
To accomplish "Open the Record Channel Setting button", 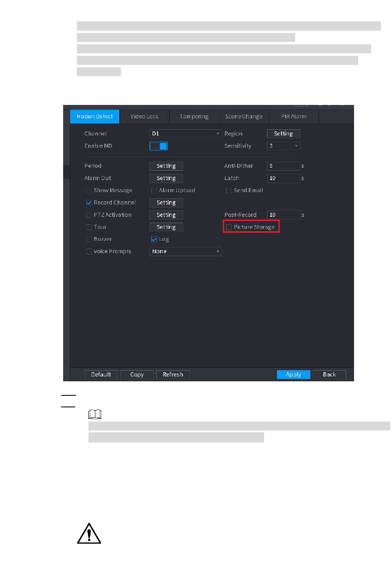I will 166,202.
